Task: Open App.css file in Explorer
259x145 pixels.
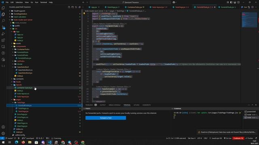Action: pos(20,35)
